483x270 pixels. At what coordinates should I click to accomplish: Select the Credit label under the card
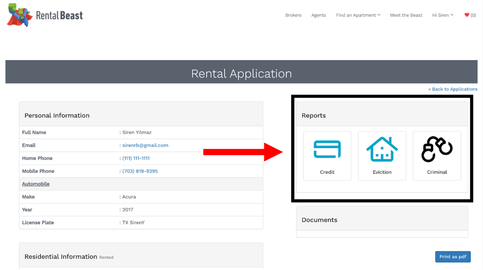coord(327,172)
